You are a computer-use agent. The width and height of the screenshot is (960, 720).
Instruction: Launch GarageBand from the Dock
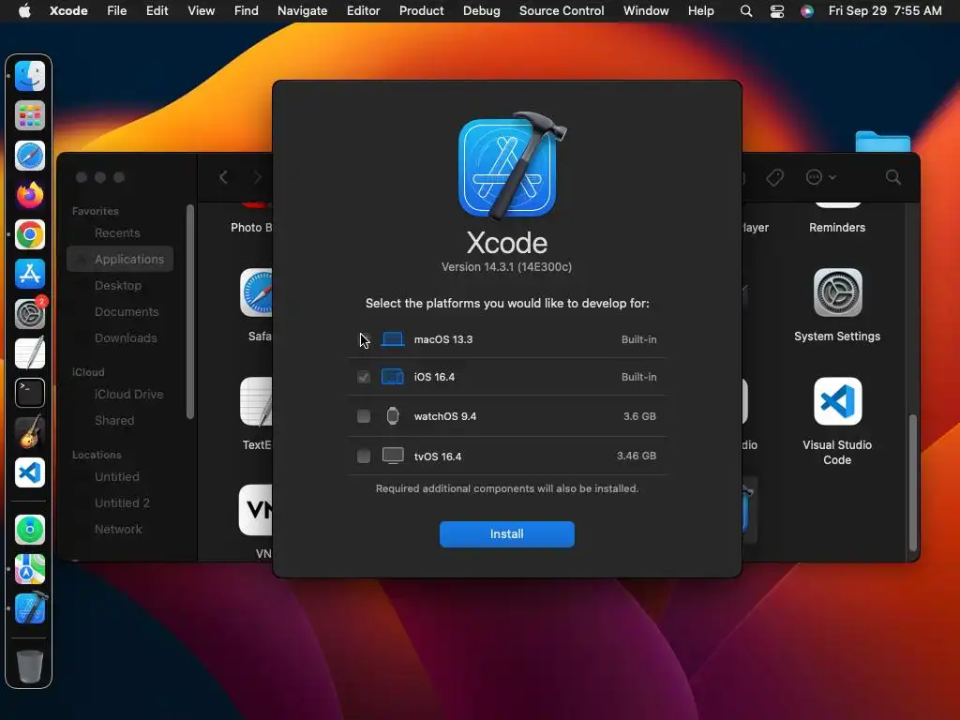29,432
